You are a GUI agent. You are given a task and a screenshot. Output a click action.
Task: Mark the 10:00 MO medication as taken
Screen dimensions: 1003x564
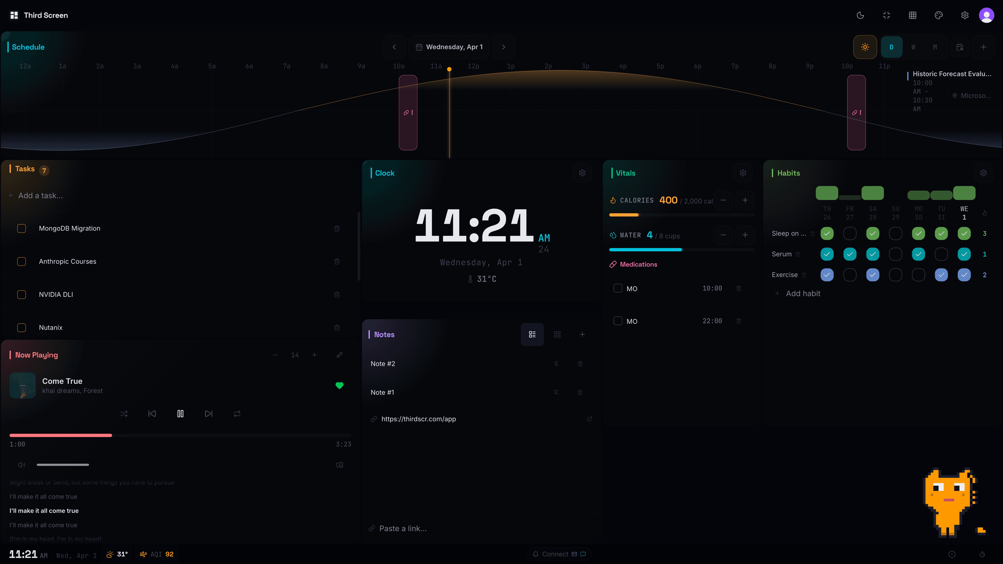[617, 288]
